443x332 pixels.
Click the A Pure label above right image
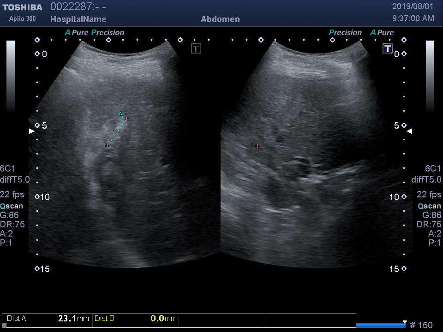tap(382, 32)
